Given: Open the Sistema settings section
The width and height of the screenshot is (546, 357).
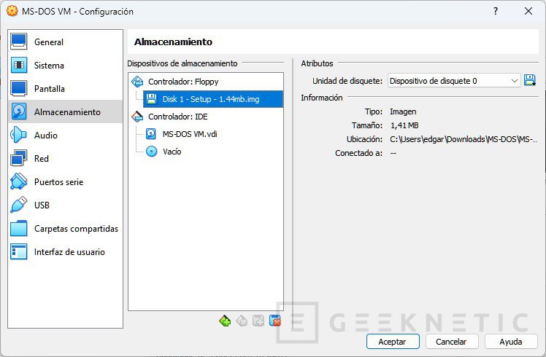Looking at the screenshot, I should pos(49,66).
